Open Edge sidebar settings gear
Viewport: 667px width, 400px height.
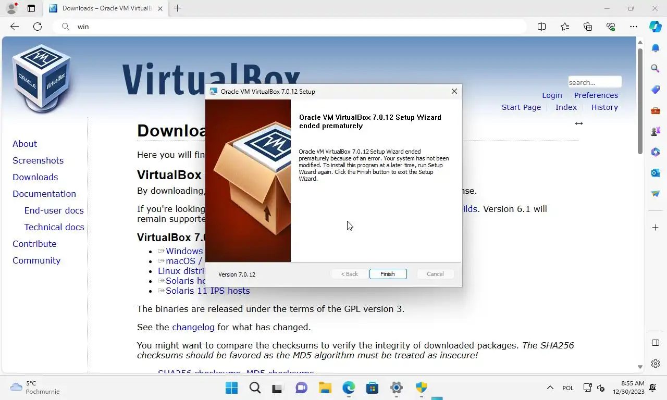tap(656, 364)
